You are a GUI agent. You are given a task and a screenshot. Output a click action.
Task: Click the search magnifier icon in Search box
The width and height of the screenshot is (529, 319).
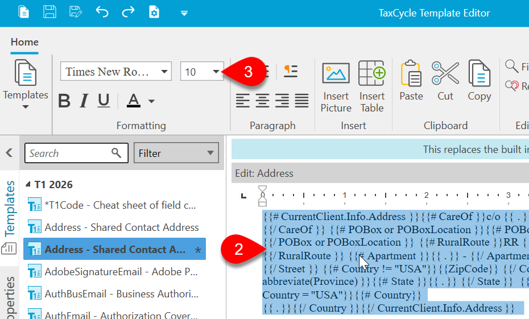click(117, 153)
